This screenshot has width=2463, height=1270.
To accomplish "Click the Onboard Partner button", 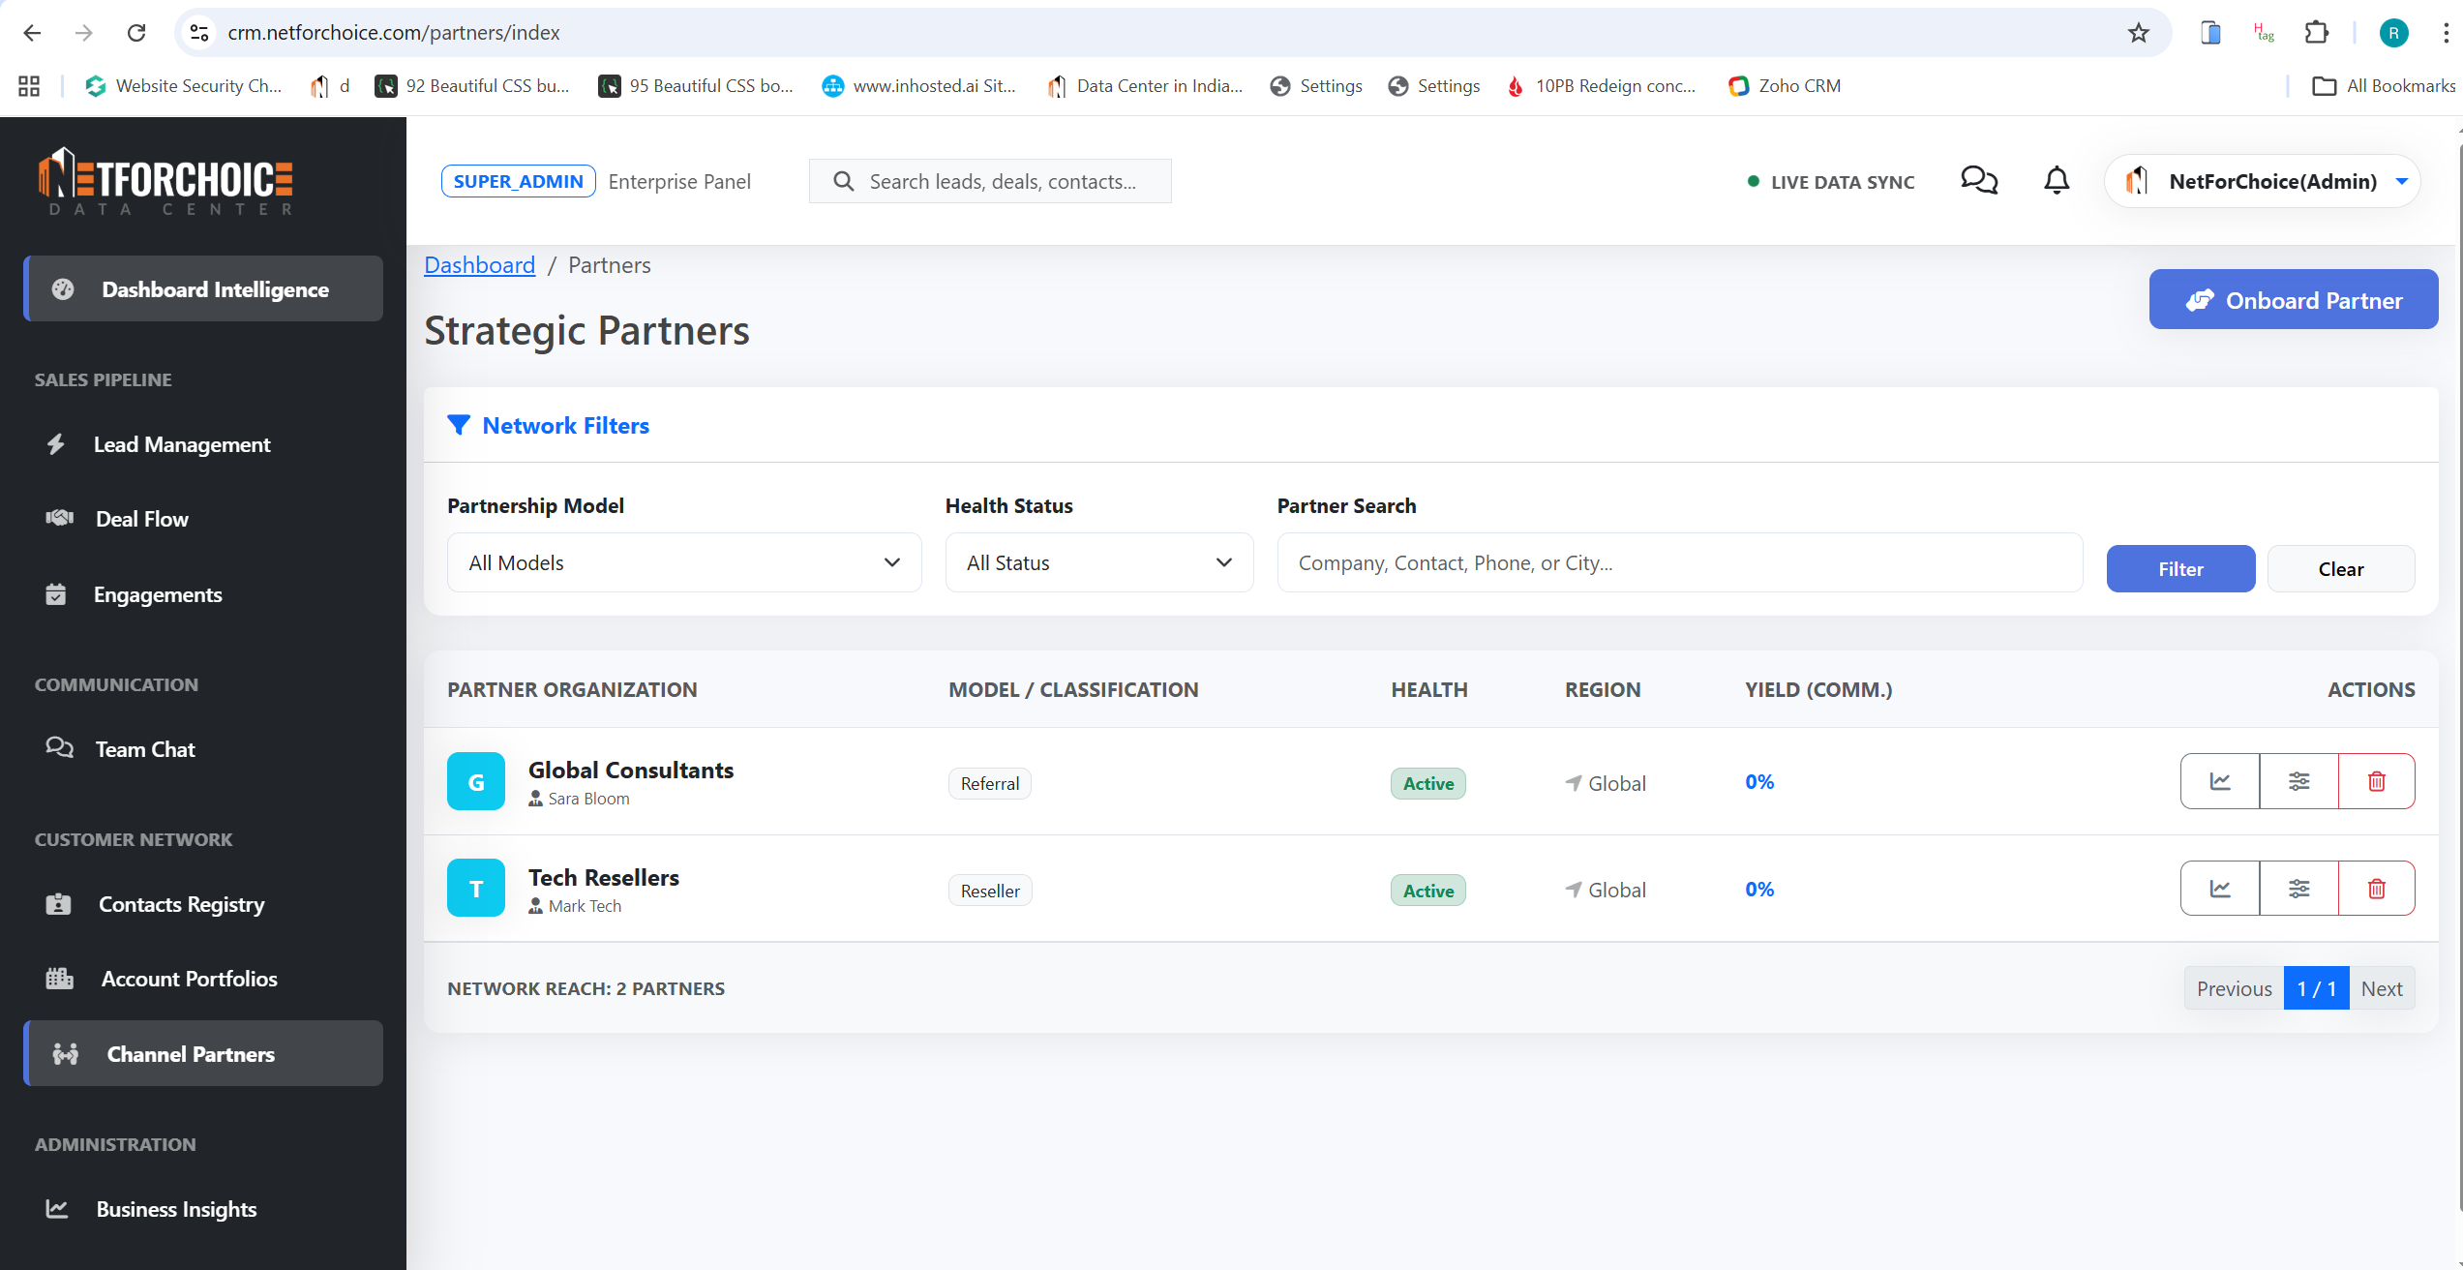I will click(2293, 300).
